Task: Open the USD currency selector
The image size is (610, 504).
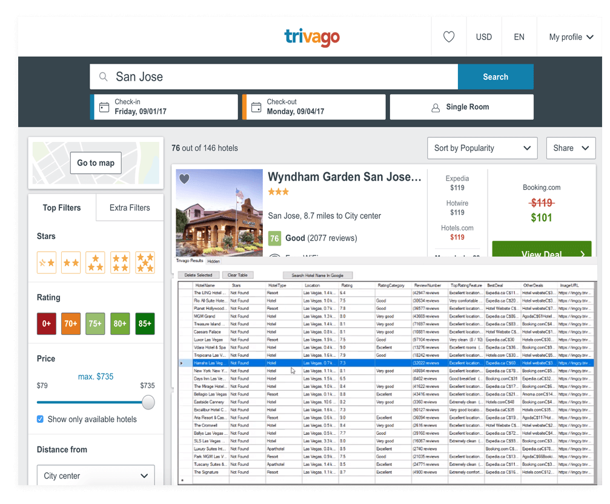Action: pyautogui.click(x=484, y=37)
